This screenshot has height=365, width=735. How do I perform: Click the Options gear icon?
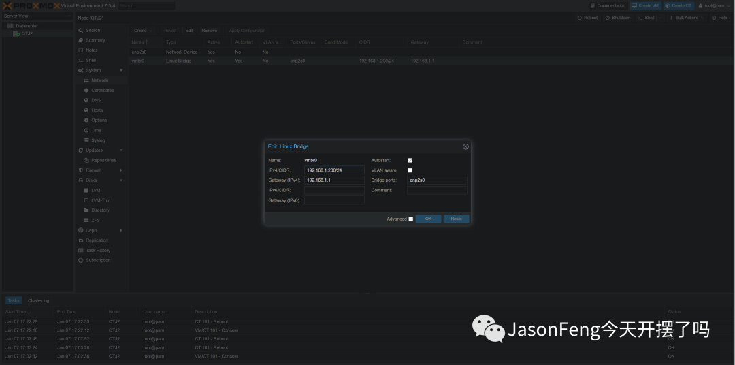[x=86, y=120]
